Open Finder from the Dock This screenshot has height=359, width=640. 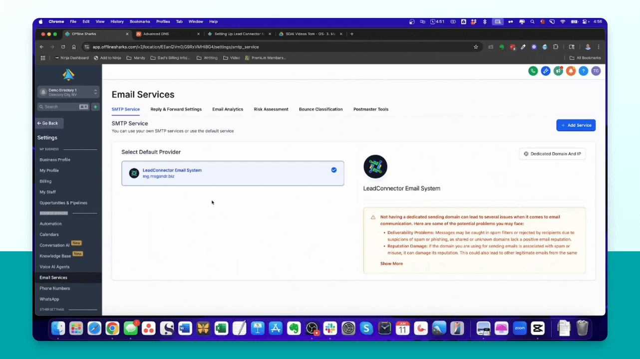(58, 328)
